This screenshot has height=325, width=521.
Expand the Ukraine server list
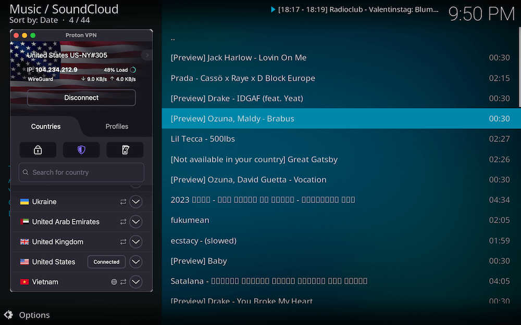point(136,202)
